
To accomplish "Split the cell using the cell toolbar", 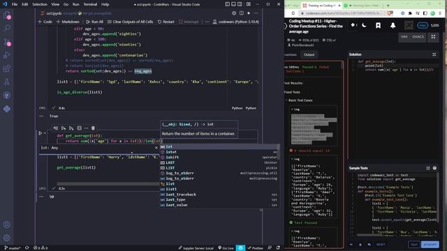I will (x=79, y=128).
